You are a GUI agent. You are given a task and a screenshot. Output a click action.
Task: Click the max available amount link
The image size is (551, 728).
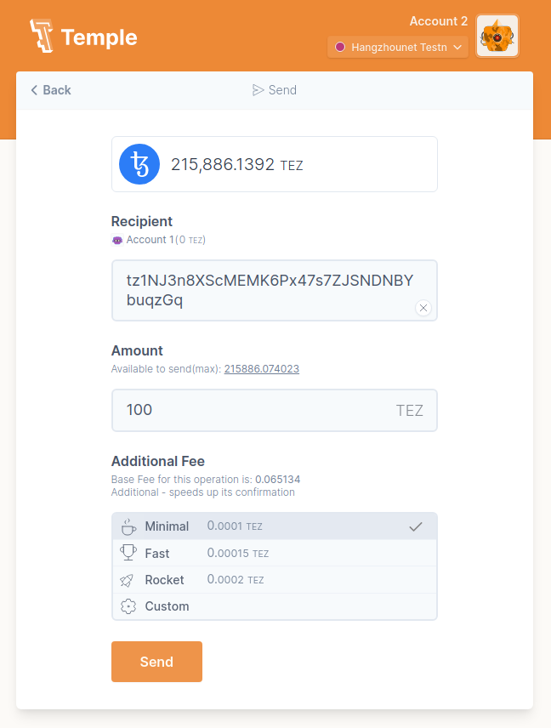(x=261, y=369)
